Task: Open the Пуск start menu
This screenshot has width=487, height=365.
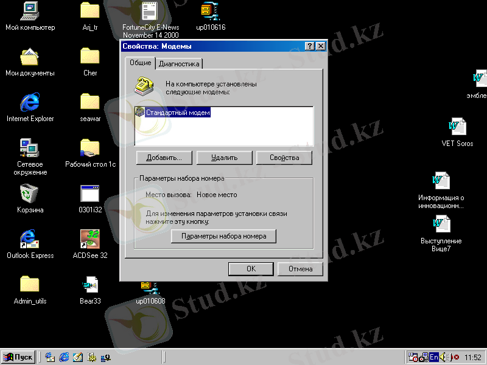Action: tap(18, 357)
